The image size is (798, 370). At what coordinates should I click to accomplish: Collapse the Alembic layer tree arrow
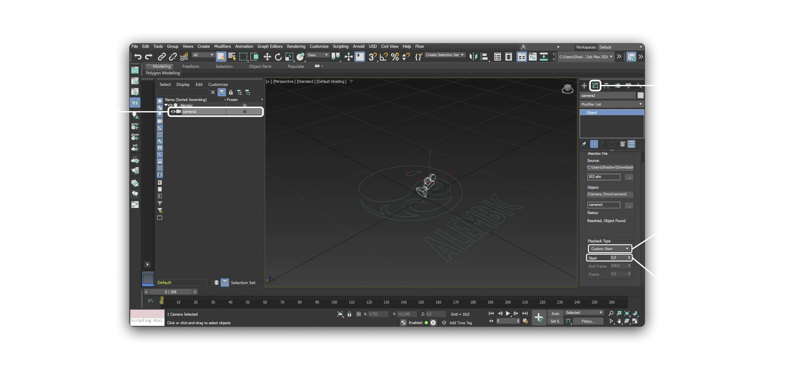pyautogui.click(x=166, y=105)
